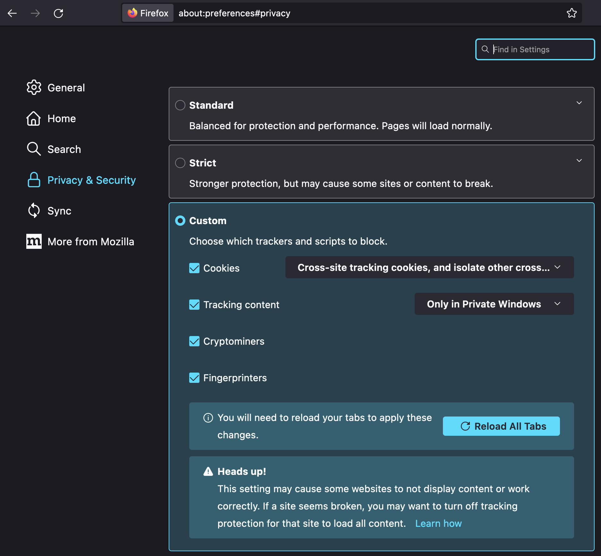The height and width of the screenshot is (556, 601).
Task: Select the Standard protection radio button
Action: coord(180,105)
